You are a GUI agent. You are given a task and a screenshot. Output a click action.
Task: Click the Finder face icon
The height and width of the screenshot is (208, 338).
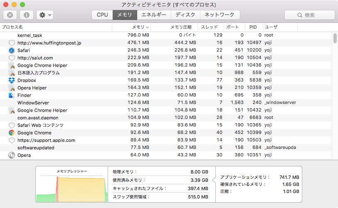coord(12,95)
